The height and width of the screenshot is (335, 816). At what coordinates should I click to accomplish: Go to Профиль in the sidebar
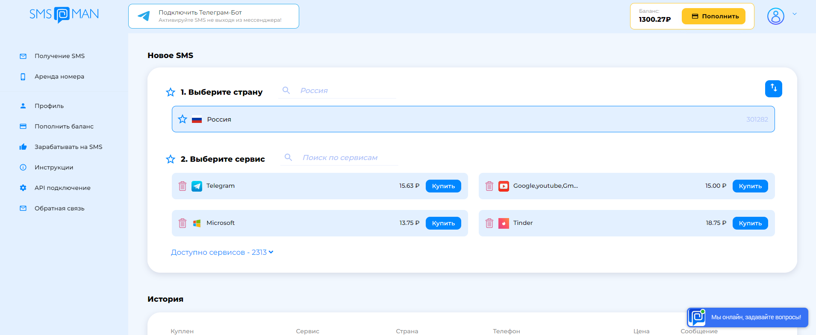click(x=49, y=106)
